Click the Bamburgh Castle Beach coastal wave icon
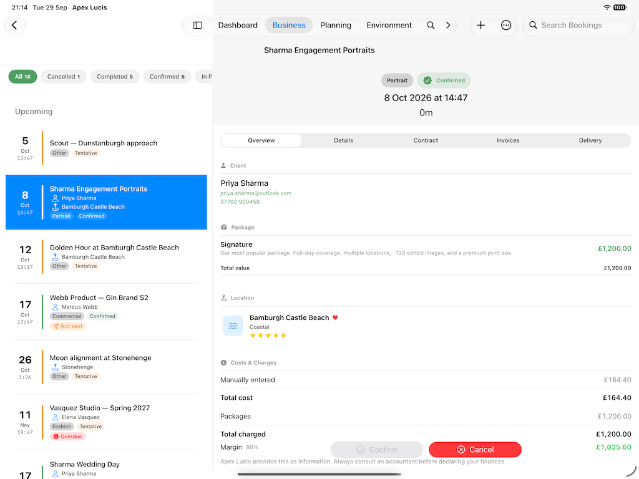Image resolution: width=639 pixels, height=479 pixels. tap(233, 326)
